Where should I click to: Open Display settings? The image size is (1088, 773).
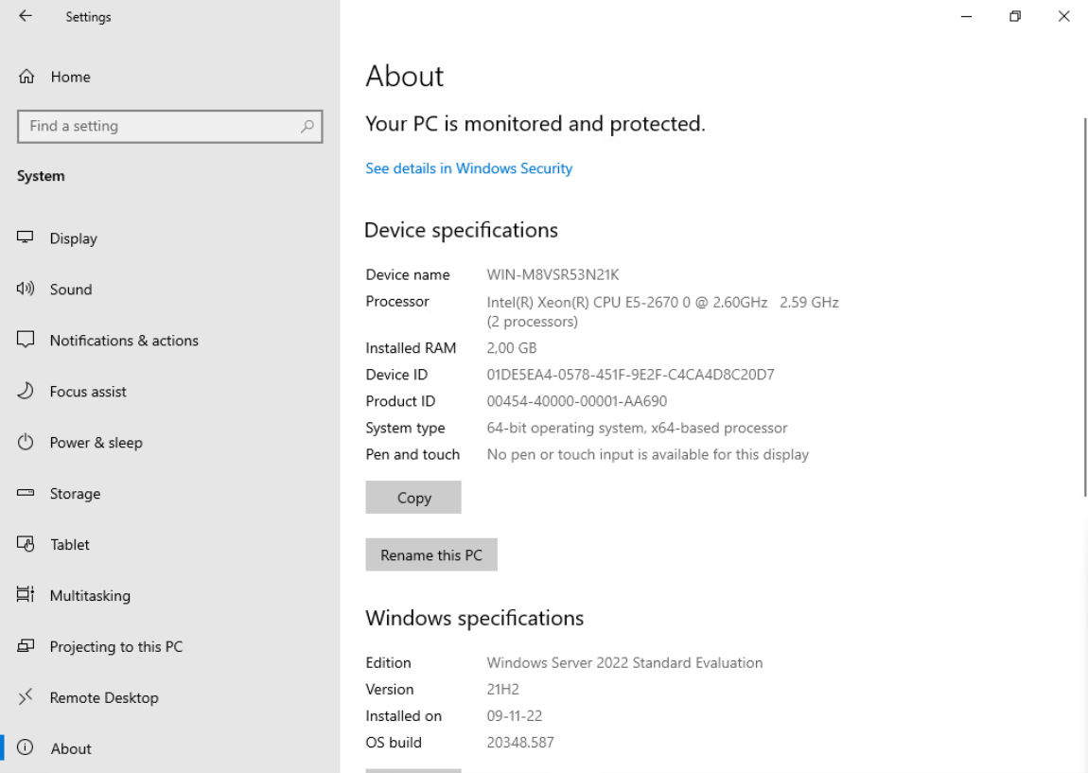170,238
